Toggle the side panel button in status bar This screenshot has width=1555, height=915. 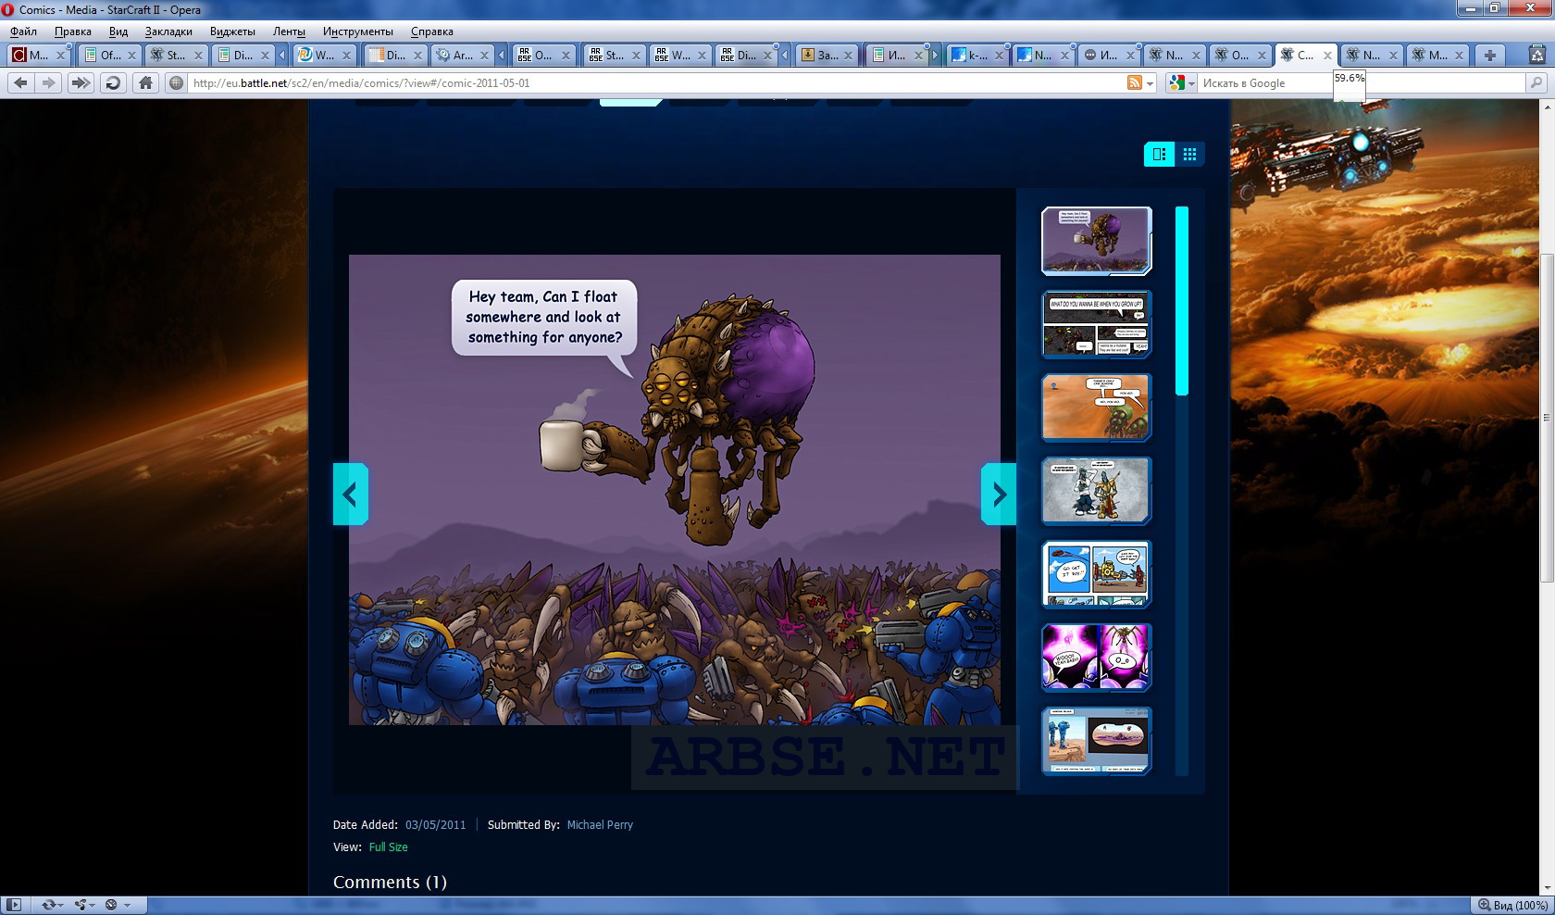(x=14, y=905)
